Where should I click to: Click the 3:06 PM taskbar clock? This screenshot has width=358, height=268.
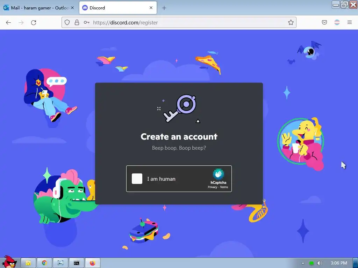click(339, 263)
